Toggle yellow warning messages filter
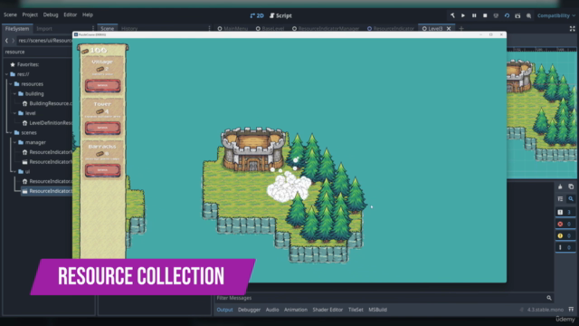 coord(565,235)
